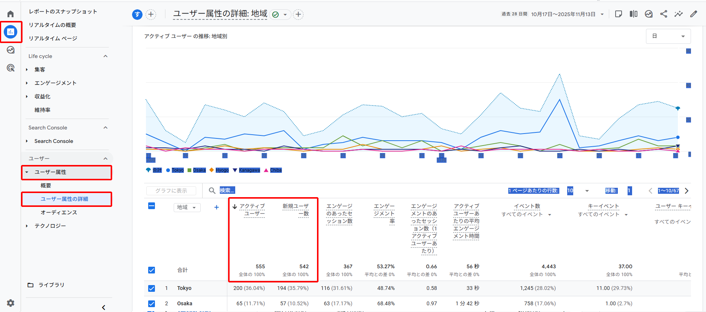This screenshot has width=706, height=312.
Task: Uncheck the Tokyo row checkbox
Action: pos(152,288)
